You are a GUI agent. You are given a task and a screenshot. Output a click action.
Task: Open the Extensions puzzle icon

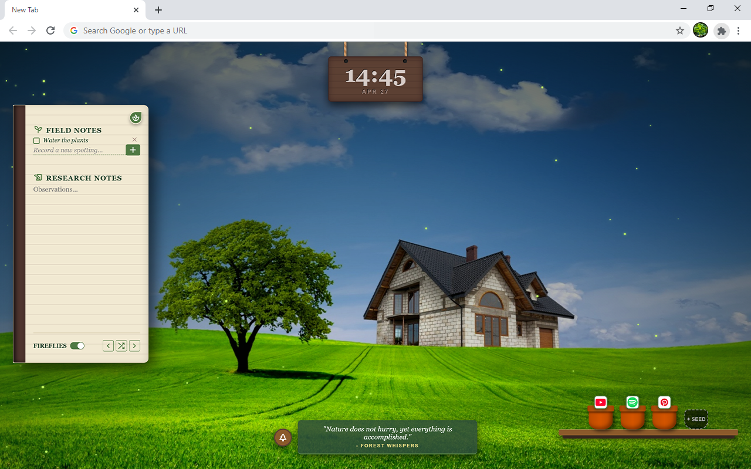pyautogui.click(x=722, y=30)
